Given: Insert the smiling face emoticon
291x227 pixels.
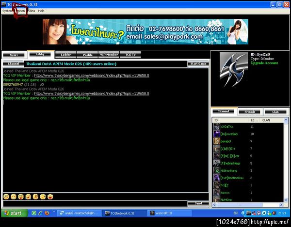Looking at the screenshot, I should coord(6,197).
